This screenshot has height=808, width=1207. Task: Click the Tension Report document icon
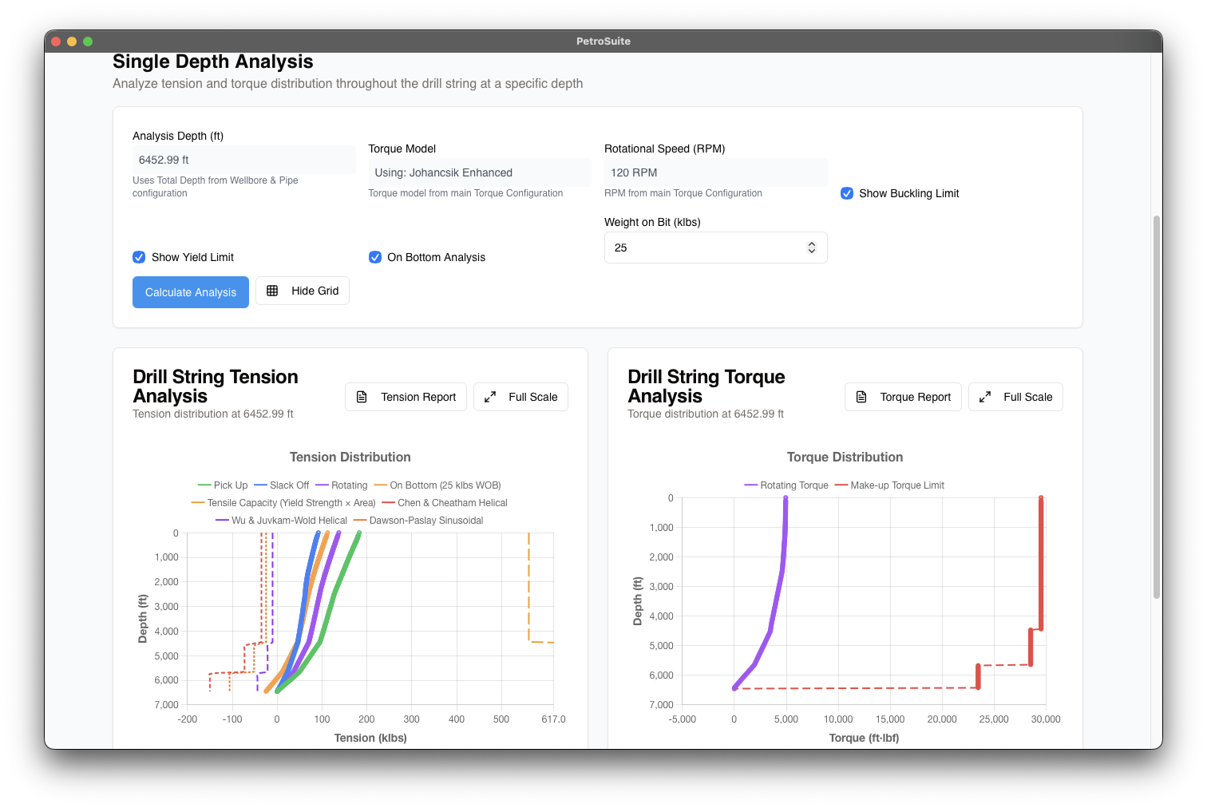pyautogui.click(x=363, y=397)
